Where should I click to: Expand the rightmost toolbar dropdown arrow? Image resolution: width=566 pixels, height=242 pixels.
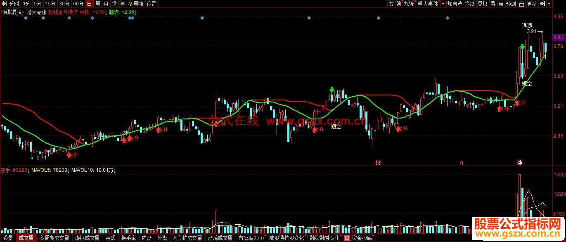549,4
